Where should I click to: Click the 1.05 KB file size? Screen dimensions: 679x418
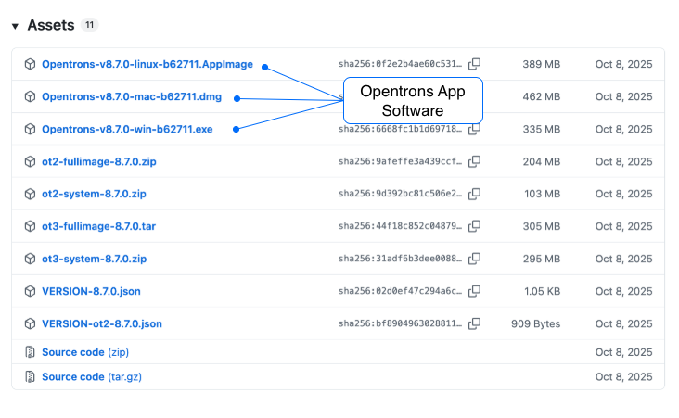click(x=542, y=291)
